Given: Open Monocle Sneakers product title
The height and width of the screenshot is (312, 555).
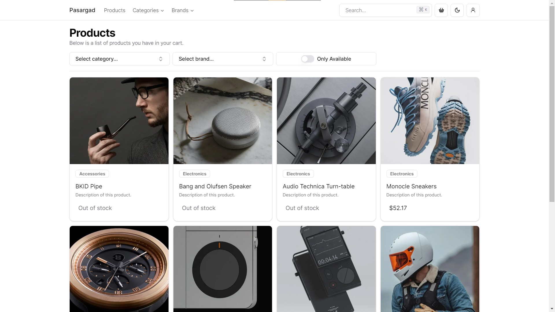Looking at the screenshot, I should [x=411, y=186].
